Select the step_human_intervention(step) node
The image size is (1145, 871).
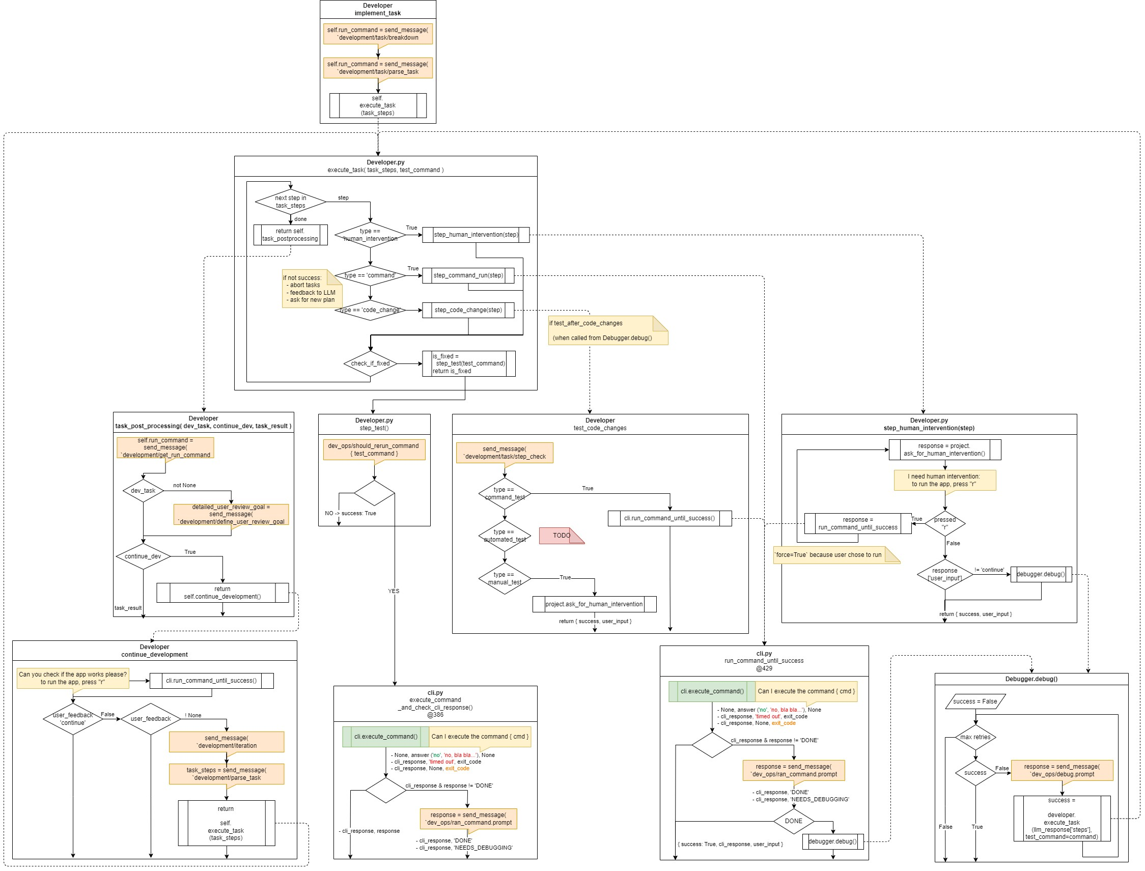coord(476,234)
